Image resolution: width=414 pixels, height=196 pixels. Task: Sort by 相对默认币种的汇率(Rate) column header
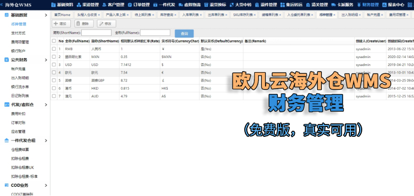(140, 41)
